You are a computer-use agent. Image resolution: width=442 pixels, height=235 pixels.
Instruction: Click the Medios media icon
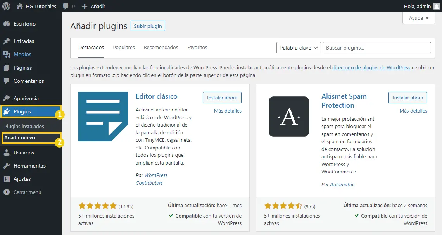coord(7,54)
